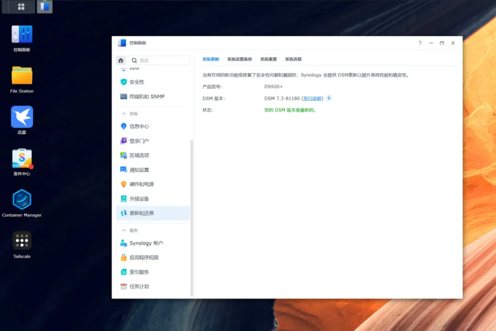Open the 系统还原 tab
The image size is (496, 331).
click(293, 59)
